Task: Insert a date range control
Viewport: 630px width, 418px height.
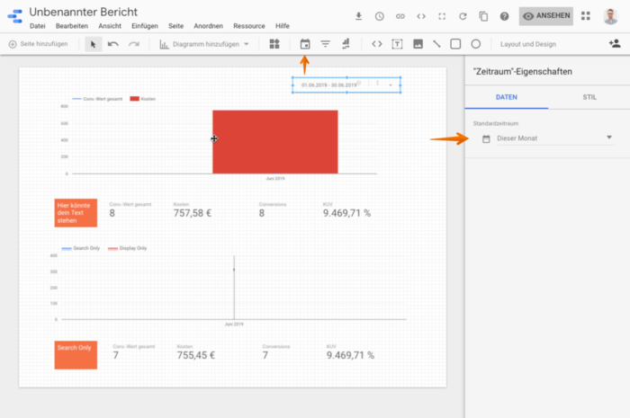Action: pyautogui.click(x=305, y=44)
